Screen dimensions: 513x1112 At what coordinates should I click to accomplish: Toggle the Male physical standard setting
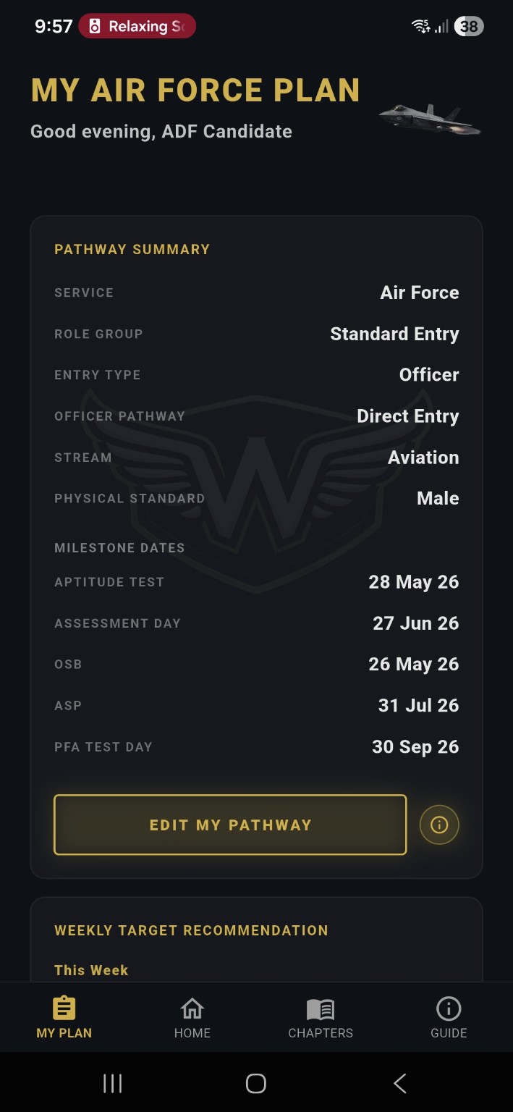437,498
